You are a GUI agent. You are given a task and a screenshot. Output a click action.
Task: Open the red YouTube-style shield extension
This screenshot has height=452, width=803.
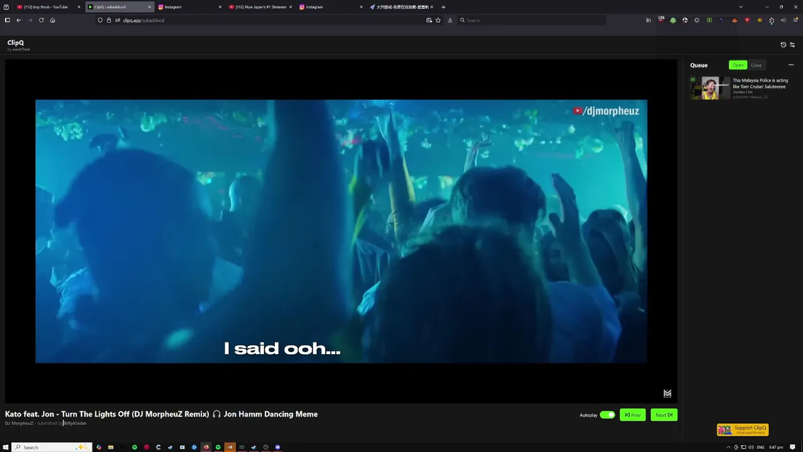coord(747,20)
